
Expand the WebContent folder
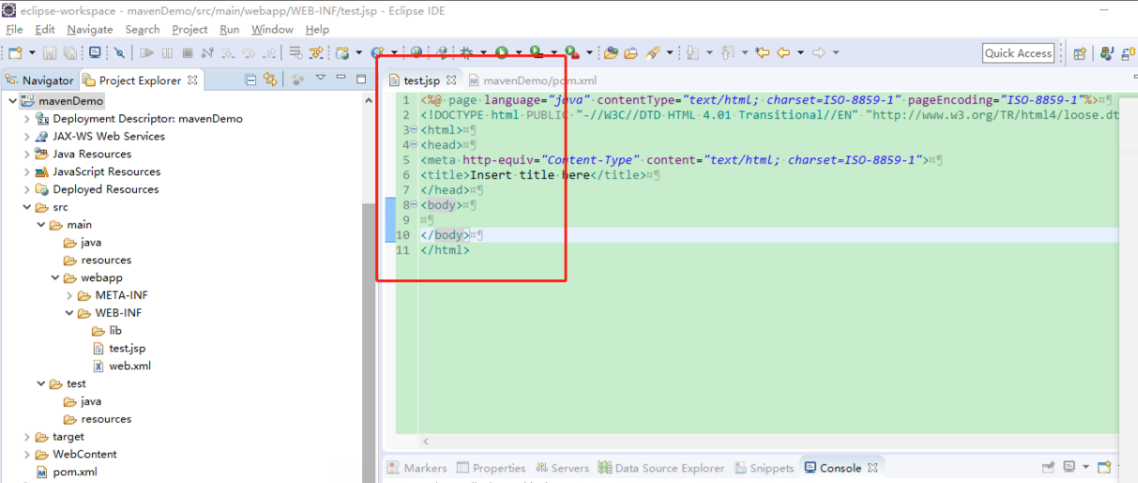26,455
